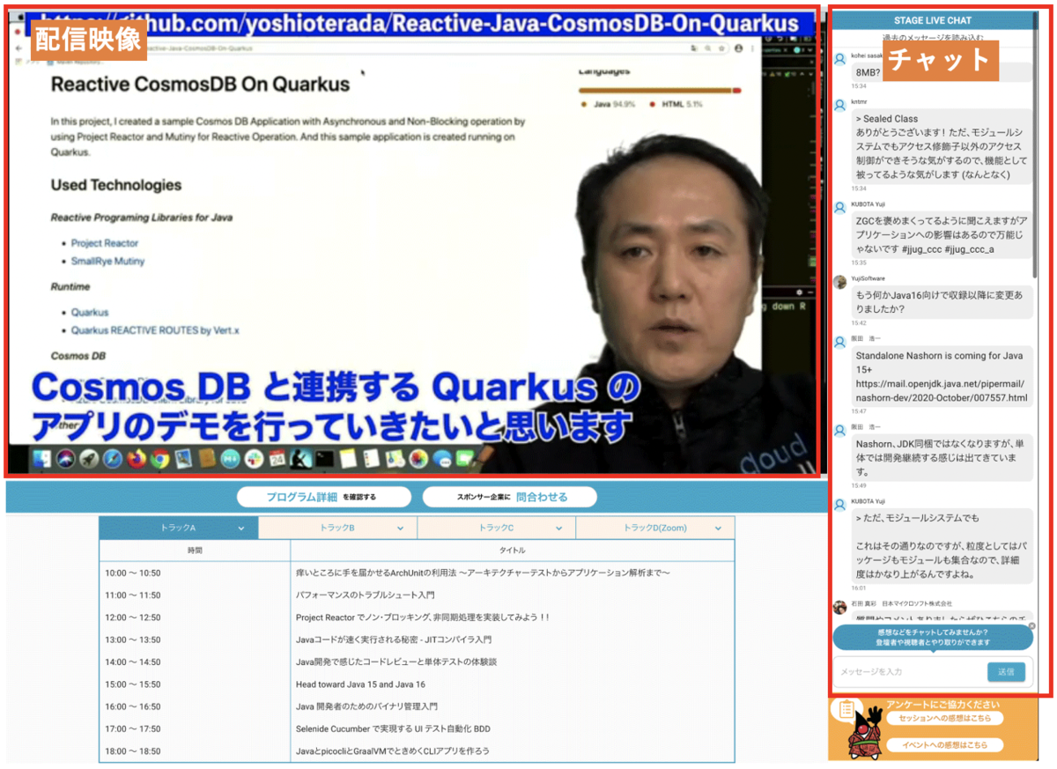Select Selenide Cucumber UI テスト自動化 BDD session
Screen dimensions: 1057x769
tap(393, 728)
